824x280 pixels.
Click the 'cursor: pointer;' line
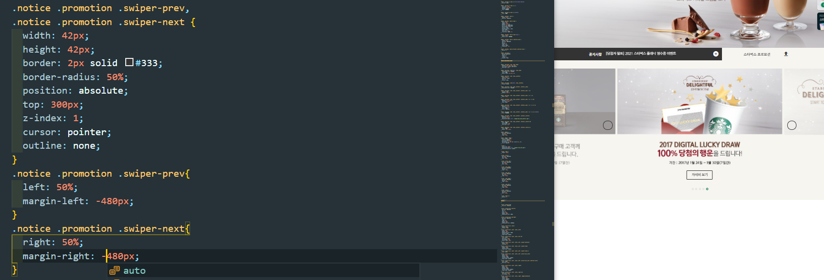point(67,132)
